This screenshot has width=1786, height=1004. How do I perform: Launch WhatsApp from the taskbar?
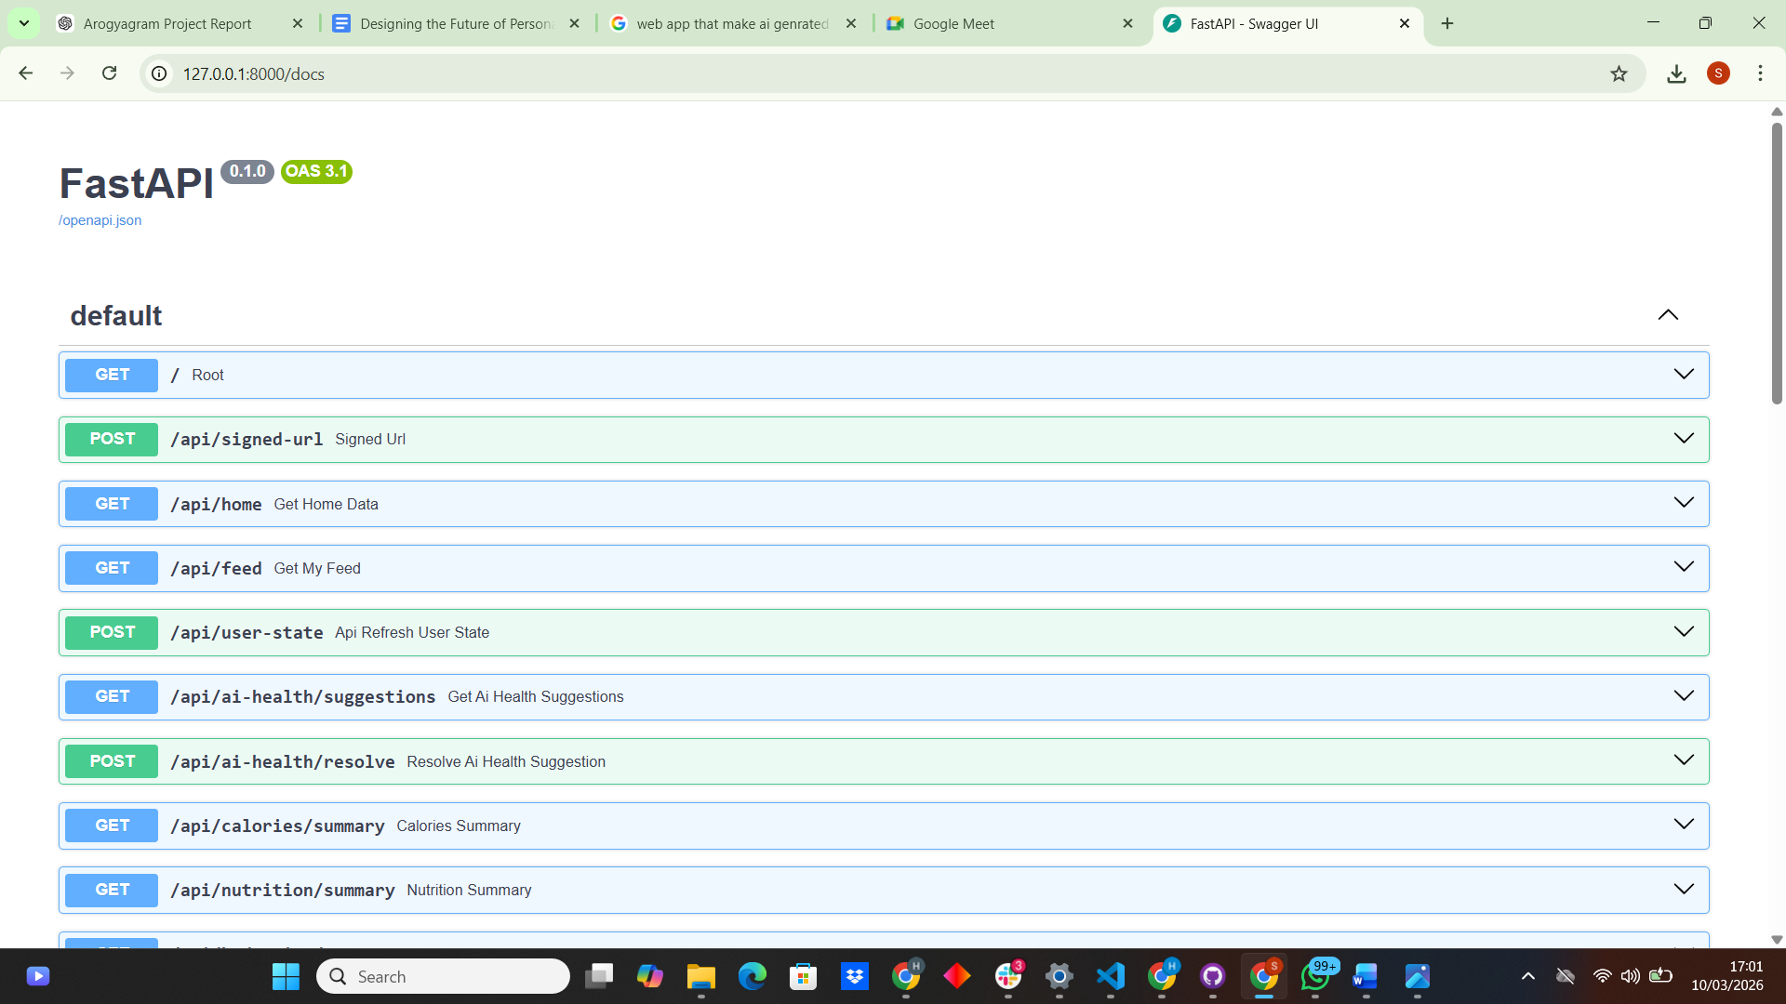coord(1314,976)
